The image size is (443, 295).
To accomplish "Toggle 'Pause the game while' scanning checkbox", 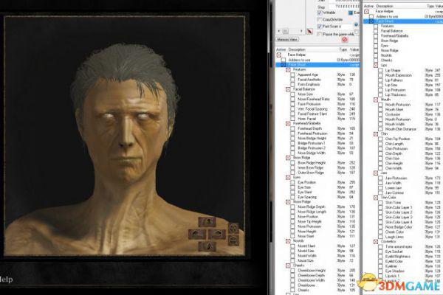I will (x=320, y=34).
